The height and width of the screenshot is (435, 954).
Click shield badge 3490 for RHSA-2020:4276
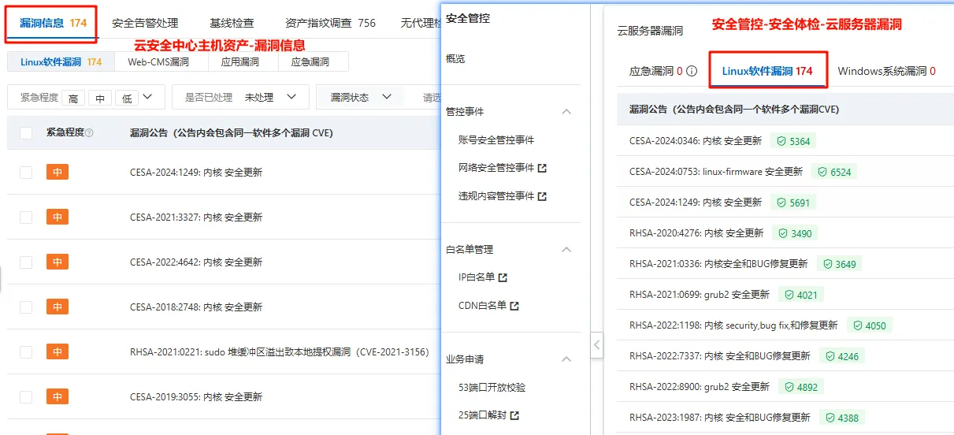[795, 233]
